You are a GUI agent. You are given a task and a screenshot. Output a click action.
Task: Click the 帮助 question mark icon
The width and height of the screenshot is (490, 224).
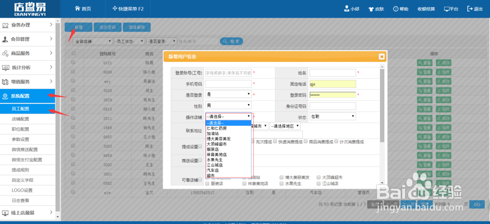(x=395, y=9)
